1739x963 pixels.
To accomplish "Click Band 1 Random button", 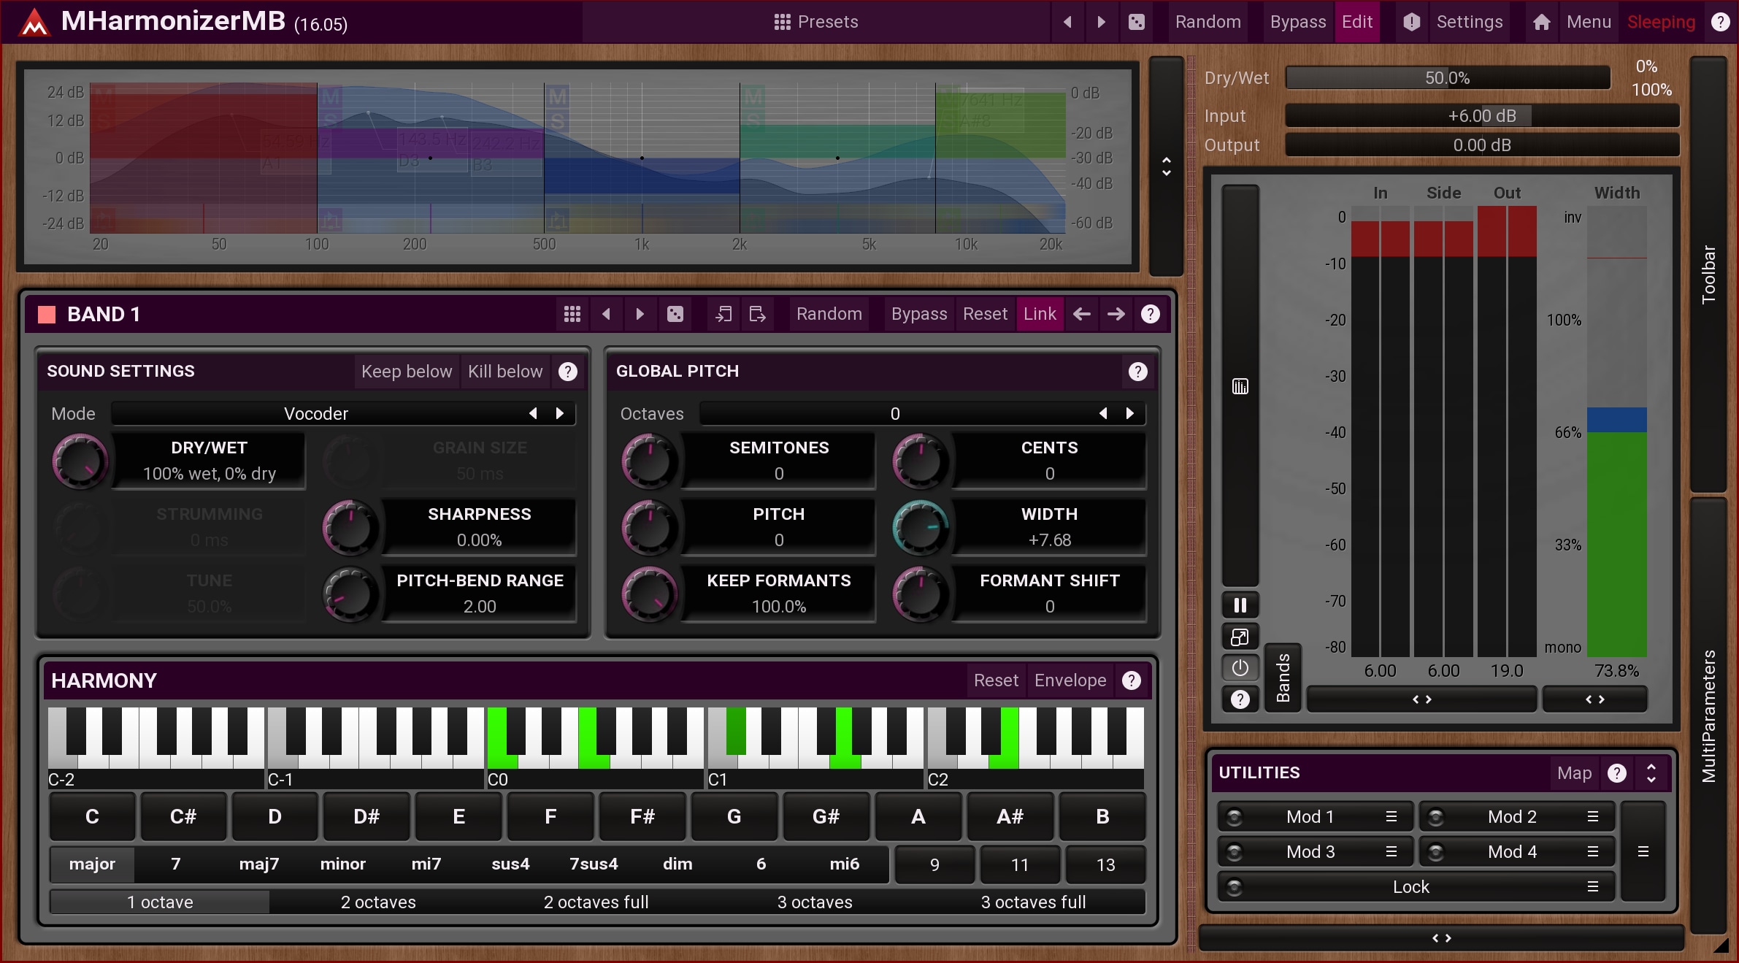I will click(829, 314).
